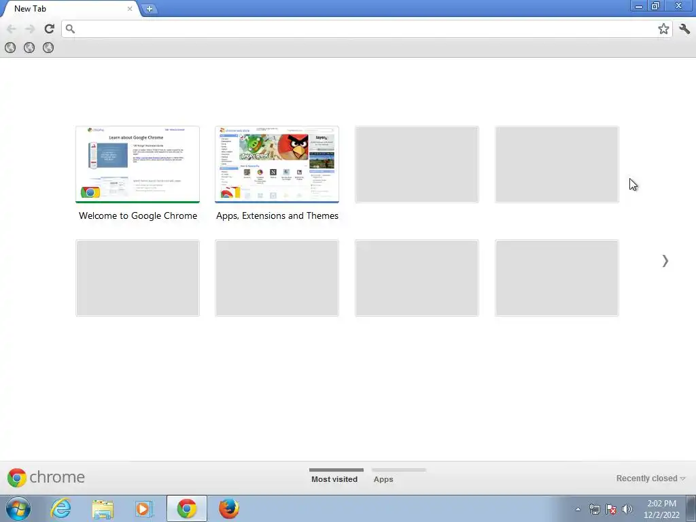Select the New Tab tab
Image resolution: width=696 pixels, height=522 pixels.
point(71,9)
